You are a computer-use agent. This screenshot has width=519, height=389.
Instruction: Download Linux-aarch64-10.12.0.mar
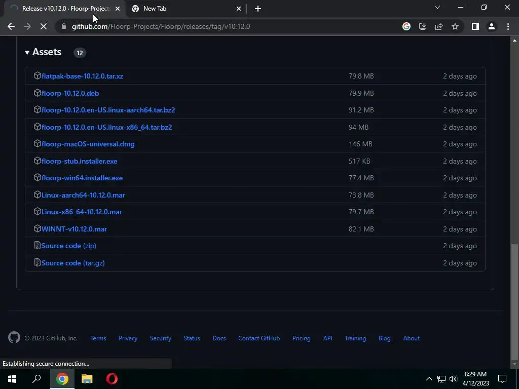(x=84, y=195)
